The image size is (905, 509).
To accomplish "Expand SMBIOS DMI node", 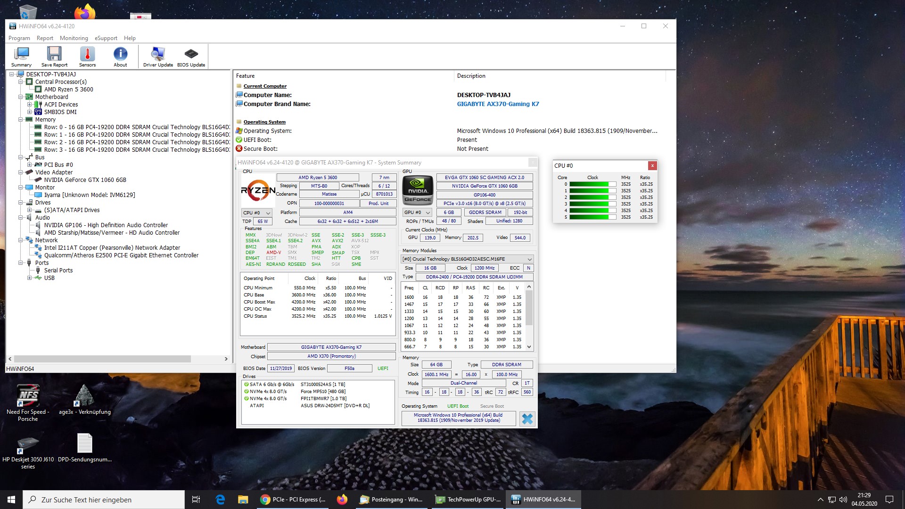I will (30, 112).
